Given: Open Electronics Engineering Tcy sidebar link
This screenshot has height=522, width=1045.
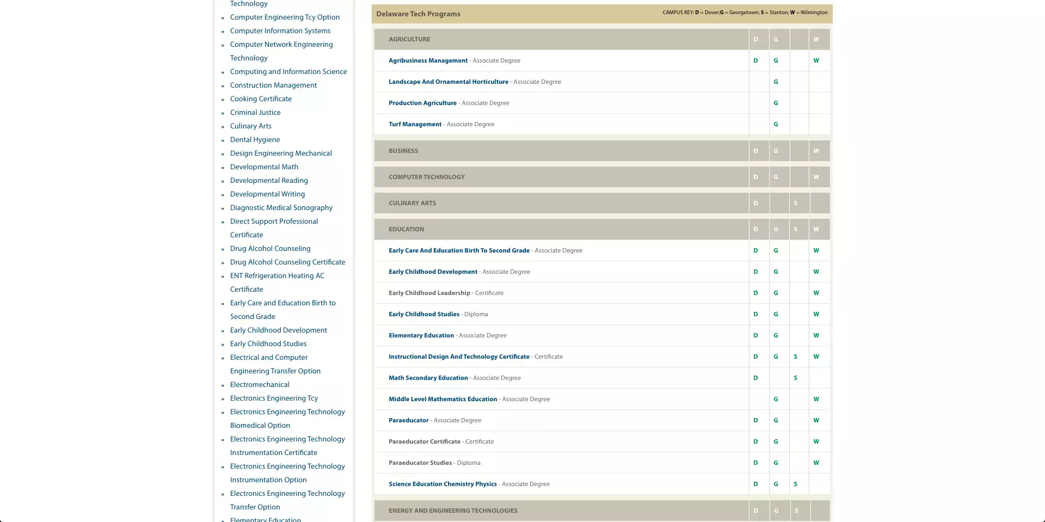Looking at the screenshot, I should (x=274, y=398).
